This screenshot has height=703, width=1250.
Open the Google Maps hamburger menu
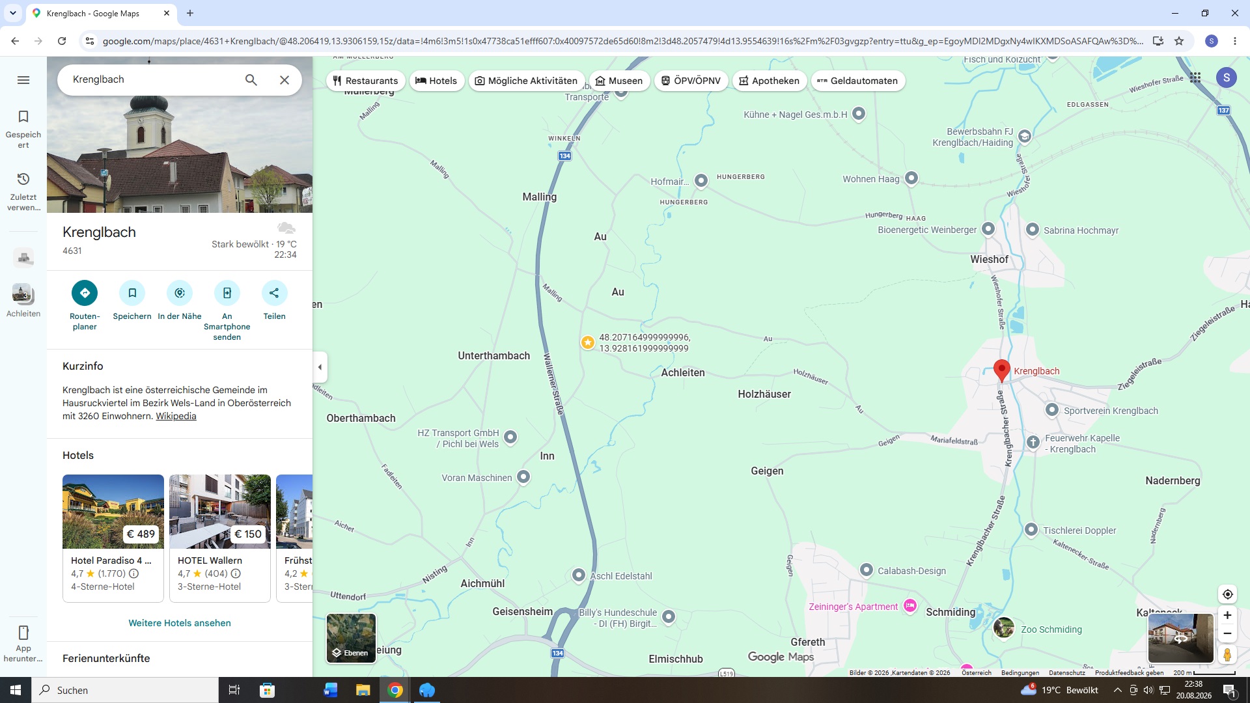[23, 80]
